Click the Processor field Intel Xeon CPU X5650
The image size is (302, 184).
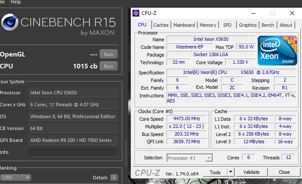(73, 93)
